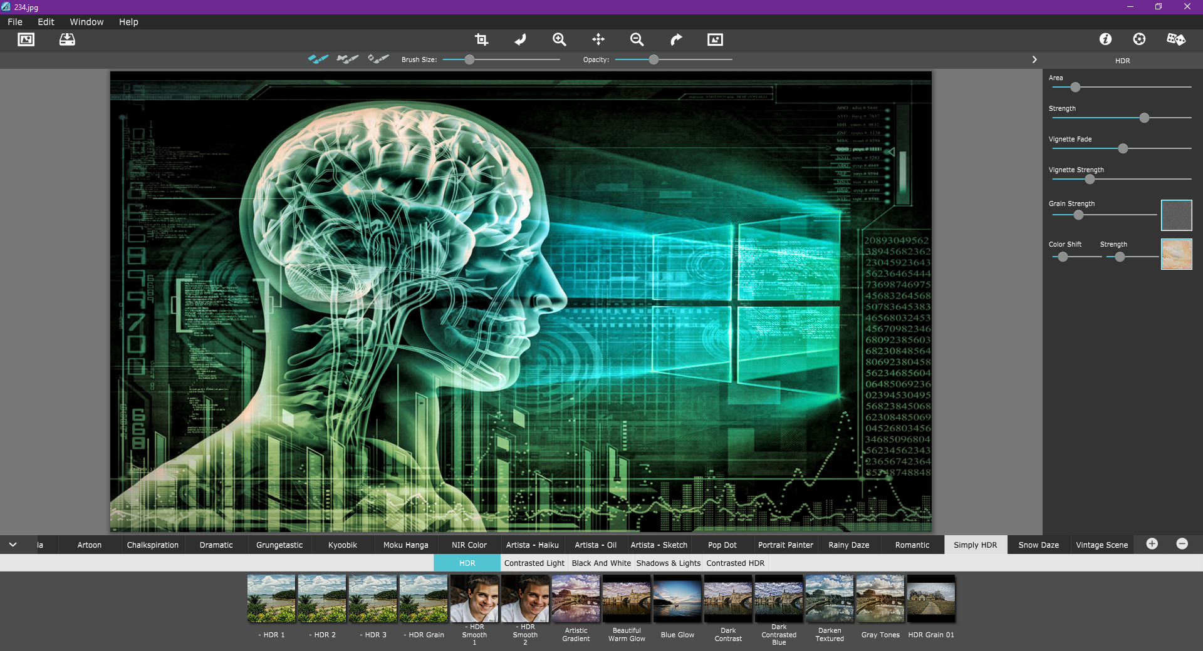Switch to the HDR preset category
The width and height of the screenshot is (1203, 651).
point(467,563)
